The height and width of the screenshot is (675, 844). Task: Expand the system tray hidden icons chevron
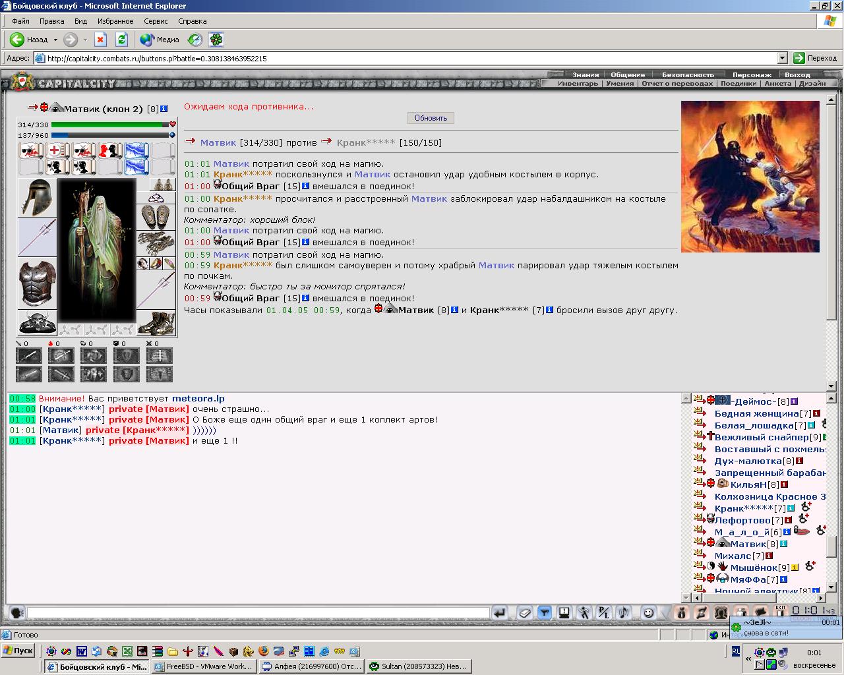click(748, 659)
